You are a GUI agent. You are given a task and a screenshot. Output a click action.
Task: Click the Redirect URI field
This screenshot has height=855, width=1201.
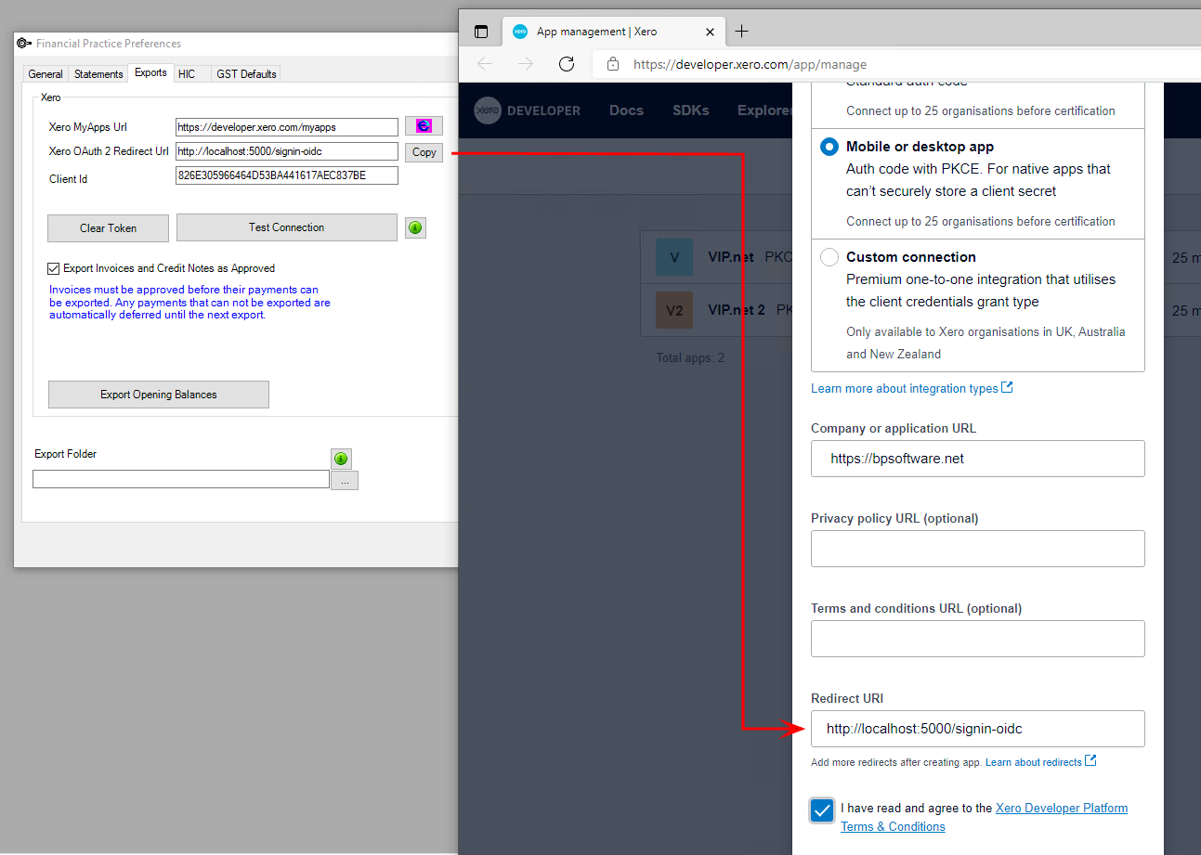point(977,729)
